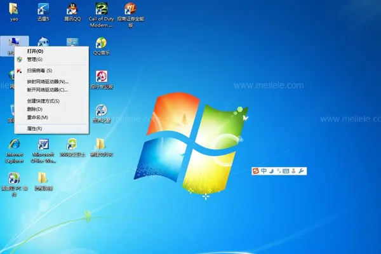Click the Kaspersky K icon in menu
This screenshot has width=381, height=254.
point(20,70)
